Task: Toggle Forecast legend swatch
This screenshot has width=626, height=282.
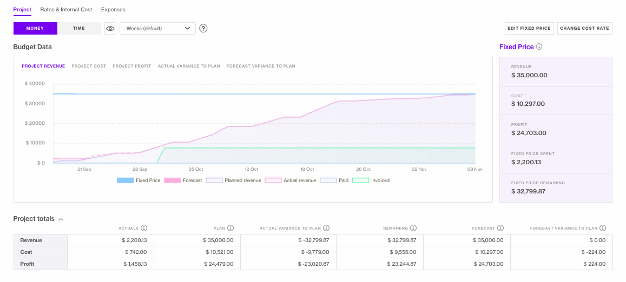Action: tap(172, 180)
